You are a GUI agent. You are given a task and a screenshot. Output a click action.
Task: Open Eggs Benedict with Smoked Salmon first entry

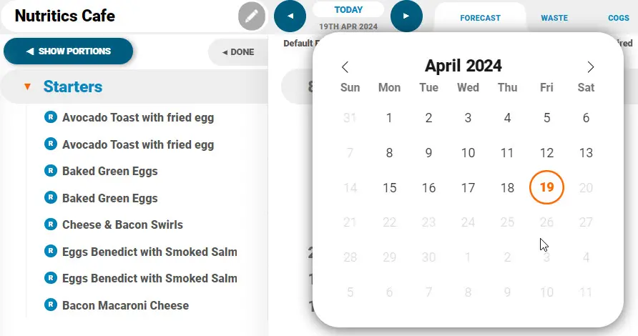[149, 252]
